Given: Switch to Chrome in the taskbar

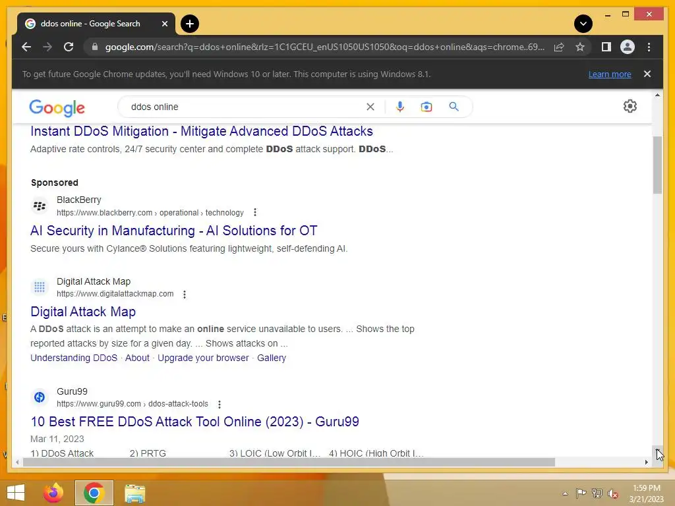Looking at the screenshot, I should tap(94, 493).
